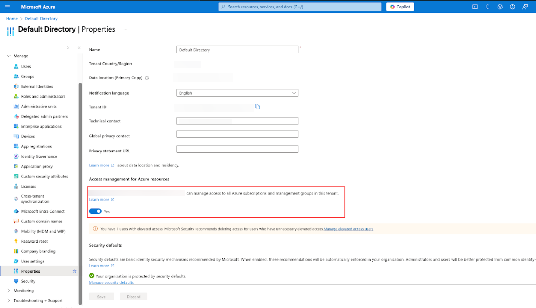Go to Home breadcrumb
The height and width of the screenshot is (308, 536).
click(12, 19)
